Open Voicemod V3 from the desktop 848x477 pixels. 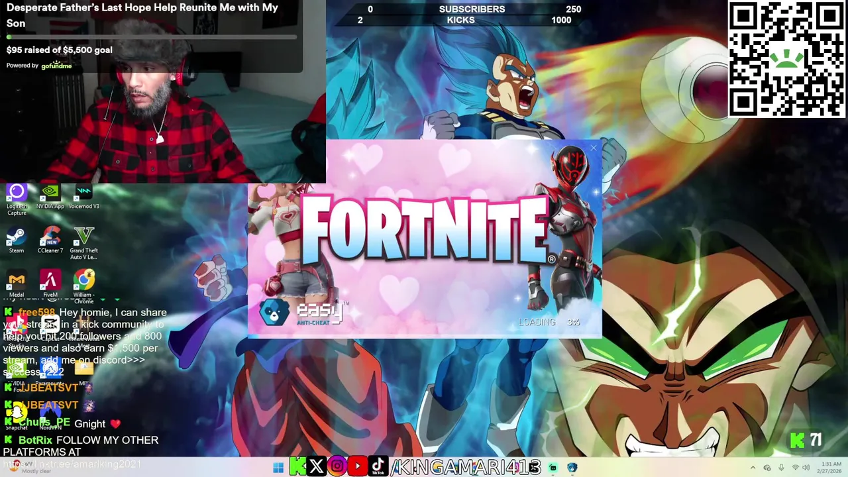pyautogui.click(x=83, y=197)
